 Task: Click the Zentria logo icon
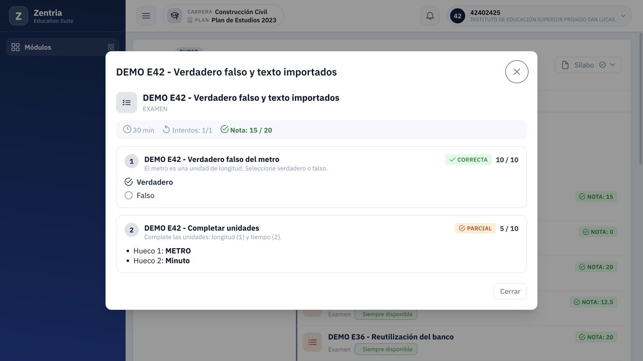coord(19,16)
